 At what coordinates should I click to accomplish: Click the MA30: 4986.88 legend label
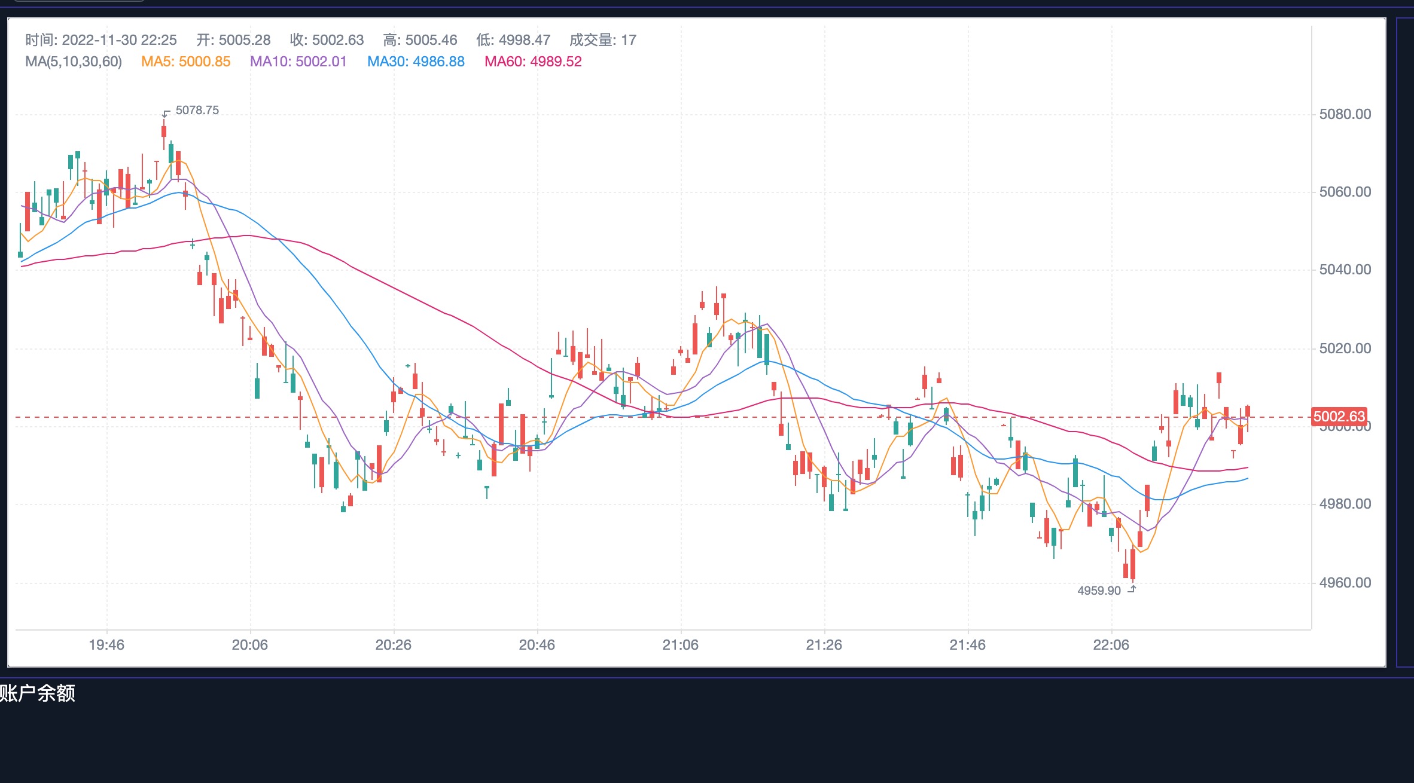point(416,62)
